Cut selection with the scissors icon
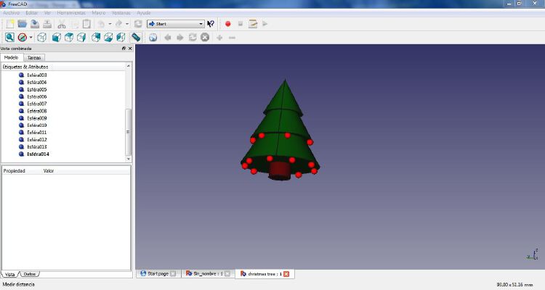The height and width of the screenshot is (290, 545). (62, 24)
